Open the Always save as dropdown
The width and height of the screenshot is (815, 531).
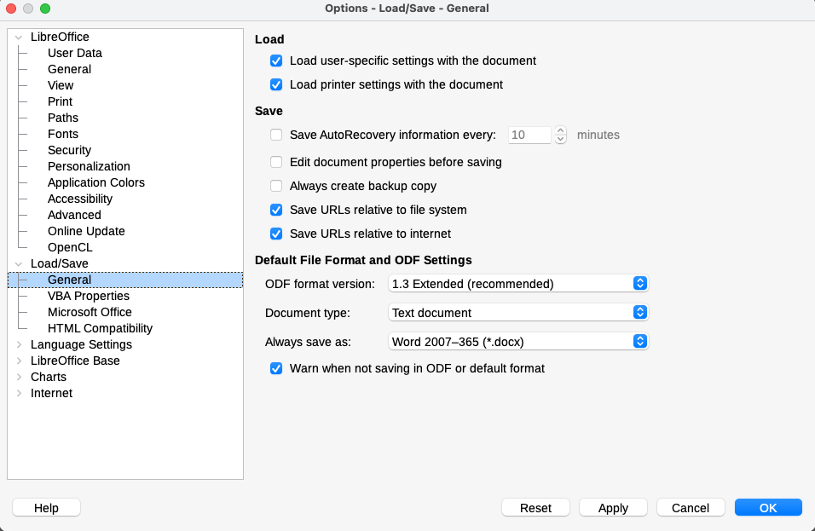518,342
